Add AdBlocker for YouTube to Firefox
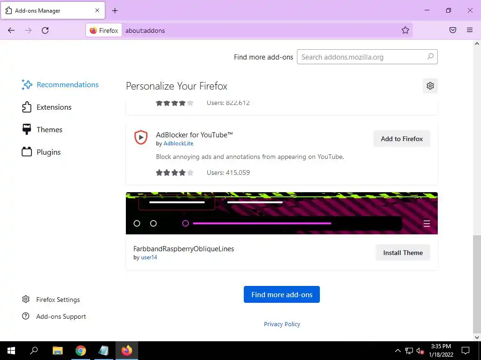This screenshot has height=360, width=481. (x=402, y=139)
